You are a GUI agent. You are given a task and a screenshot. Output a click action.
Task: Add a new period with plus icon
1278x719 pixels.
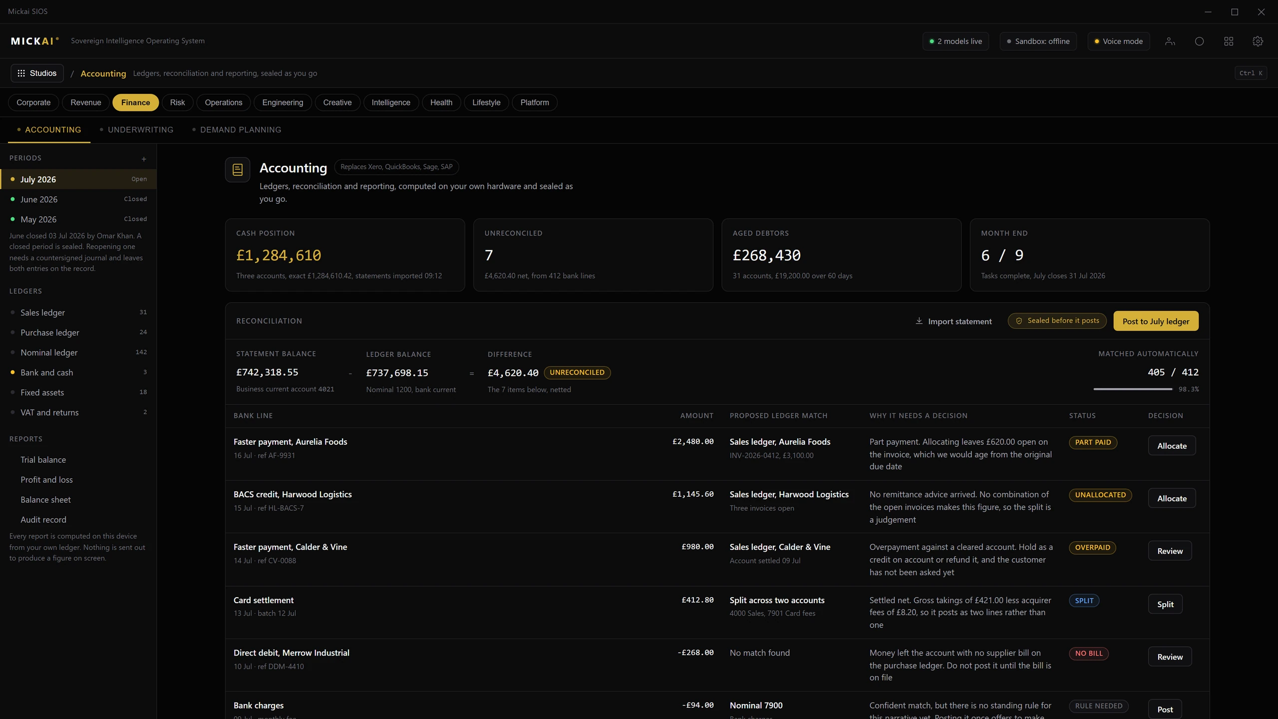click(x=144, y=159)
